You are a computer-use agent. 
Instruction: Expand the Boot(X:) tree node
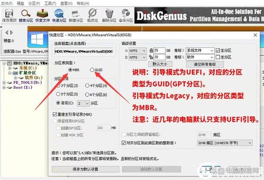click(4, 88)
